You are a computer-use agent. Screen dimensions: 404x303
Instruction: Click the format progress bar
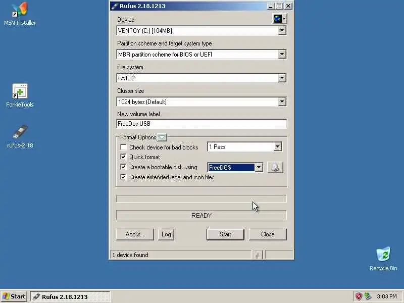(201, 198)
